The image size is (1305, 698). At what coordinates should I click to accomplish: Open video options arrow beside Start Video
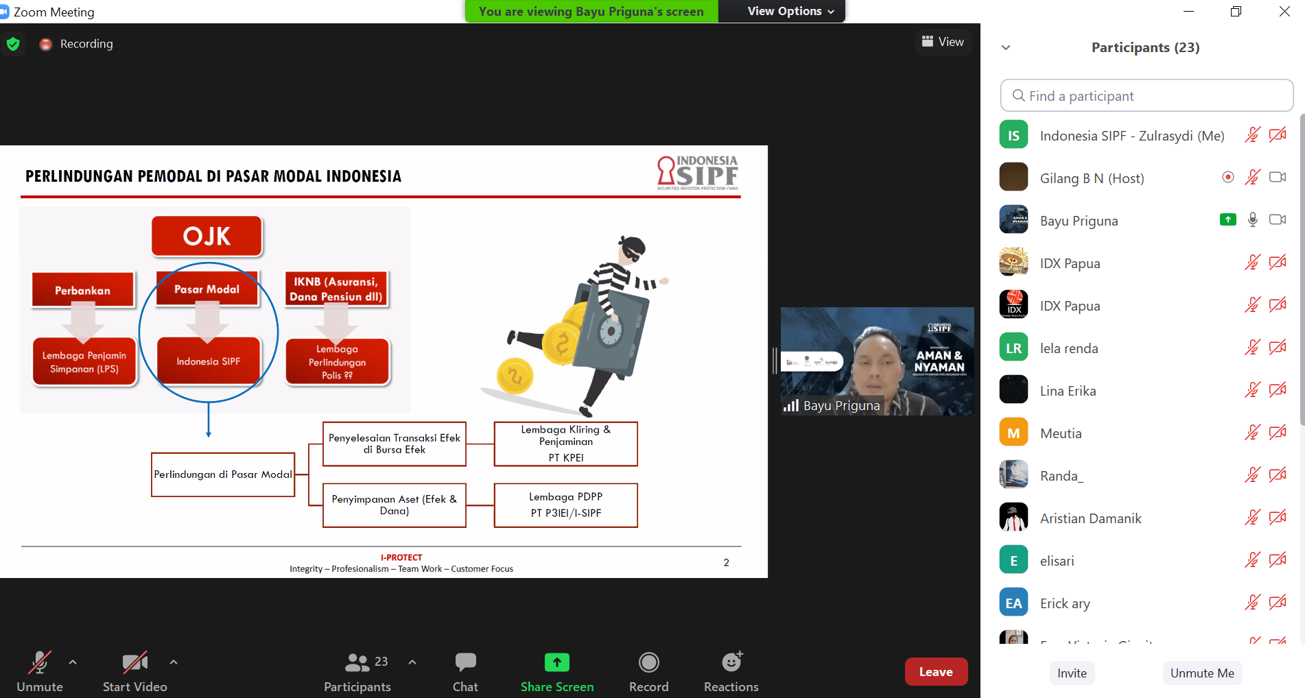174,662
